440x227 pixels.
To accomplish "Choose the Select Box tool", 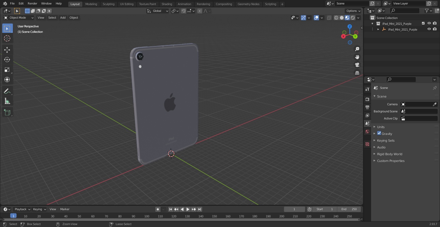I will [x=7, y=28].
